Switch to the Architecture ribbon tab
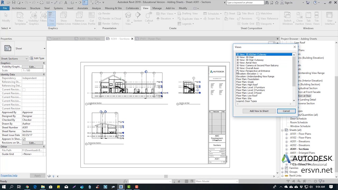This screenshot has height=190, width=338. 19,8
